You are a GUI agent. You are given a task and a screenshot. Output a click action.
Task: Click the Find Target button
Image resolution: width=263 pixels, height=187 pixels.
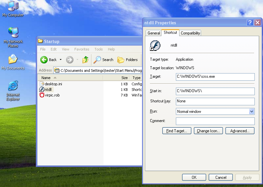pos(177,131)
